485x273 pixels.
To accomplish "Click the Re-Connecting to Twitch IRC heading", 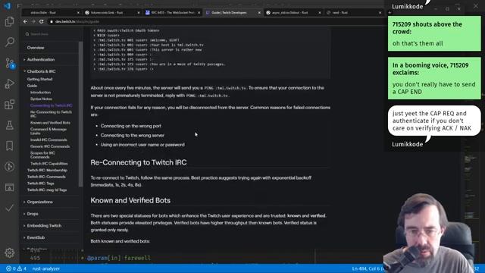I will click(139, 162).
